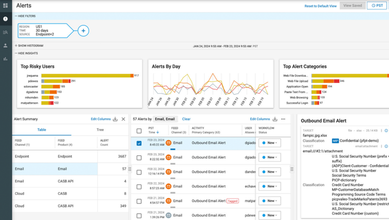Click the Alerts By Day line chart
This screenshot has height=220, width=389.
211,84
